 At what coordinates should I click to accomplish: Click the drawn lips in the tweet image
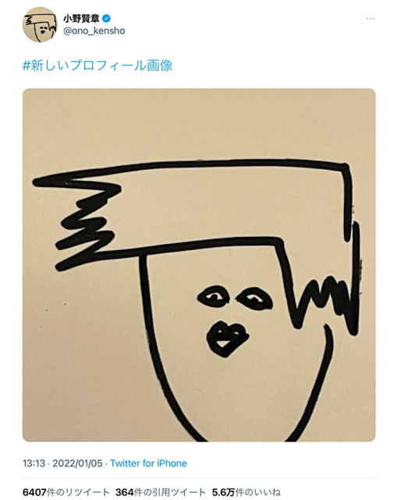pyautogui.click(x=227, y=339)
